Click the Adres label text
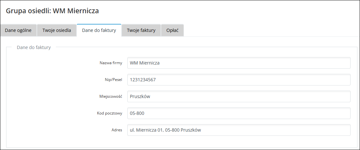This screenshot has width=360, height=150. pyautogui.click(x=116, y=130)
